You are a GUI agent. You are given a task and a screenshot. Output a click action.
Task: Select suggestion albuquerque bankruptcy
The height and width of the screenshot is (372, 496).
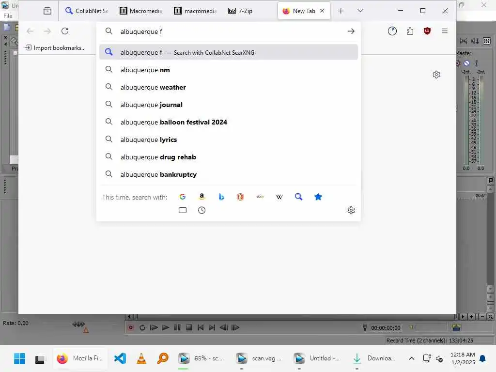(229, 174)
